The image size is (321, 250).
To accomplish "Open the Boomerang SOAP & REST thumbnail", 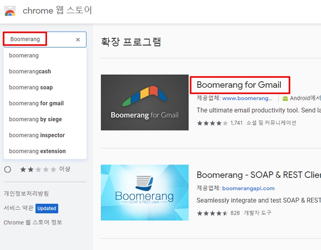I will [145, 193].
